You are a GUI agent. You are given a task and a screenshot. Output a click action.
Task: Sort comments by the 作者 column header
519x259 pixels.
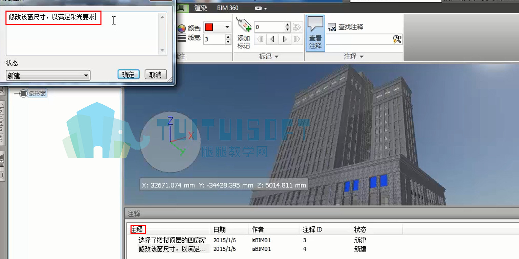[x=274, y=230]
